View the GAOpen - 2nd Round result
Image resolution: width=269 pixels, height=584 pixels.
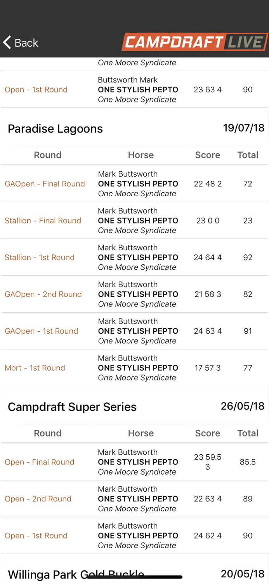43,294
